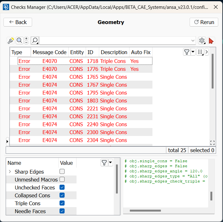
Task: Sort by the Description column header
Action: pyautogui.click(x=114, y=52)
